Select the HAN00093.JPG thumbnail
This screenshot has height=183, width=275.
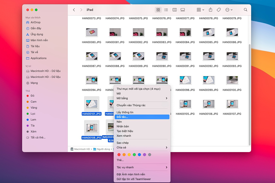coord(232,56)
